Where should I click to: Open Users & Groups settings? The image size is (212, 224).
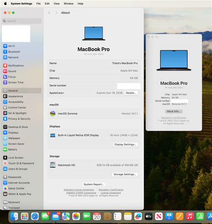click(15, 169)
